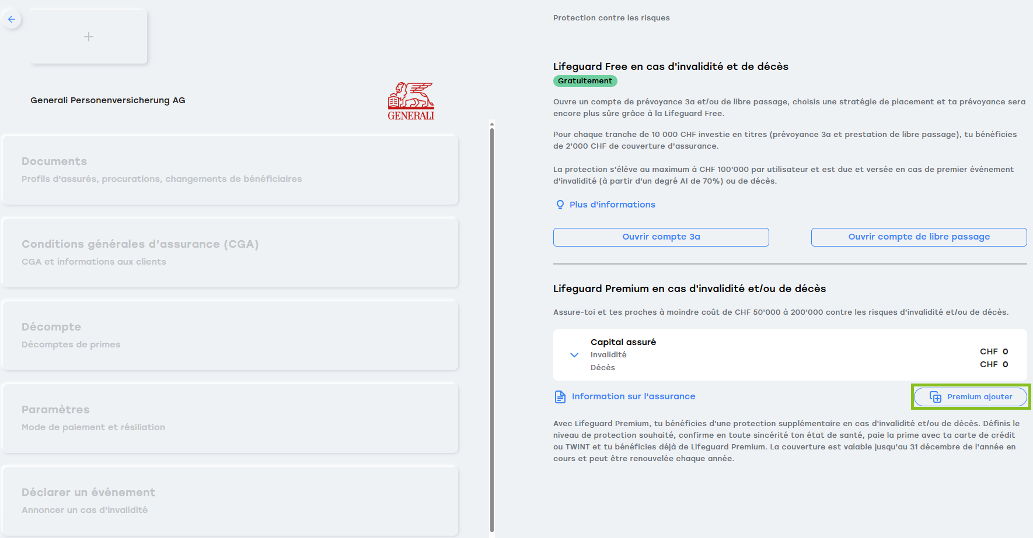Open the Déclarer un événement card
The width and height of the screenshot is (1033, 538).
(x=231, y=501)
